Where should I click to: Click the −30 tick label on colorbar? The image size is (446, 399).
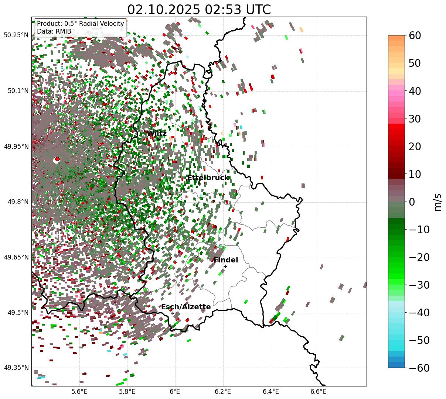pos(419,285)
